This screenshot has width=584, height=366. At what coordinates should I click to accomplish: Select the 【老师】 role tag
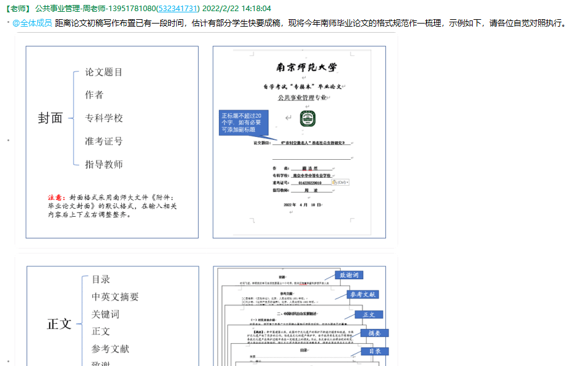[18, 8]
